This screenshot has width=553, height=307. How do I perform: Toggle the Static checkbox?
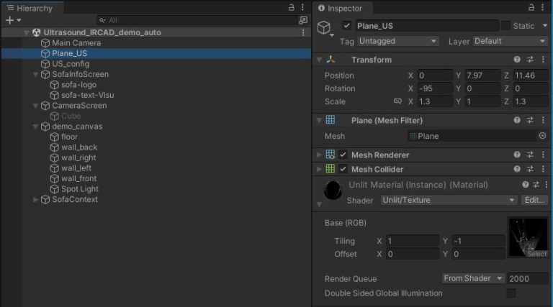point(505,26)
